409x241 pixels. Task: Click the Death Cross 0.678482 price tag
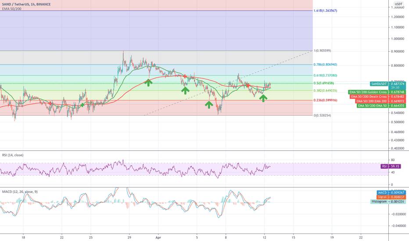[x=378, y=97]
